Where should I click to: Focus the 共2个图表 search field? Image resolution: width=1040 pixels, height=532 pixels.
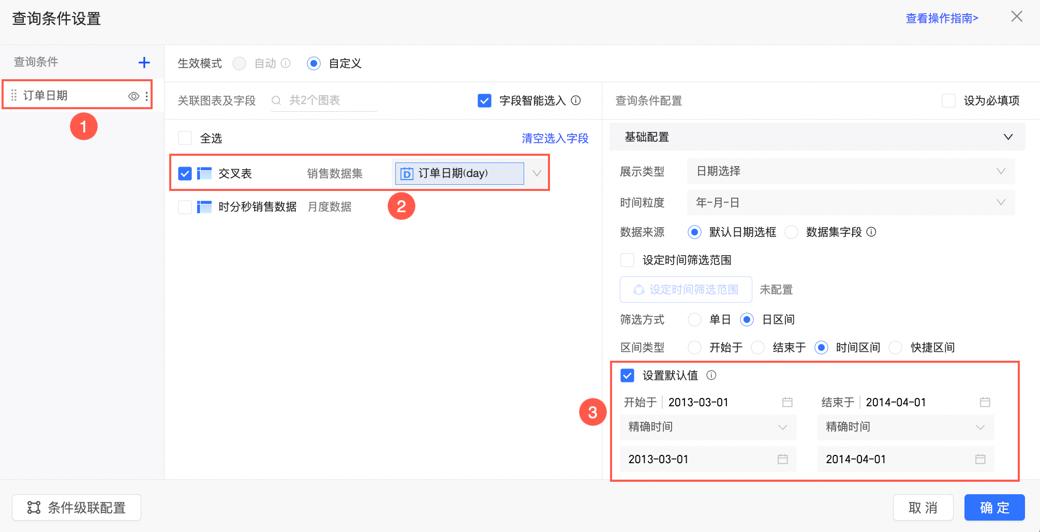pyautogui.click(x=324, y=100)
